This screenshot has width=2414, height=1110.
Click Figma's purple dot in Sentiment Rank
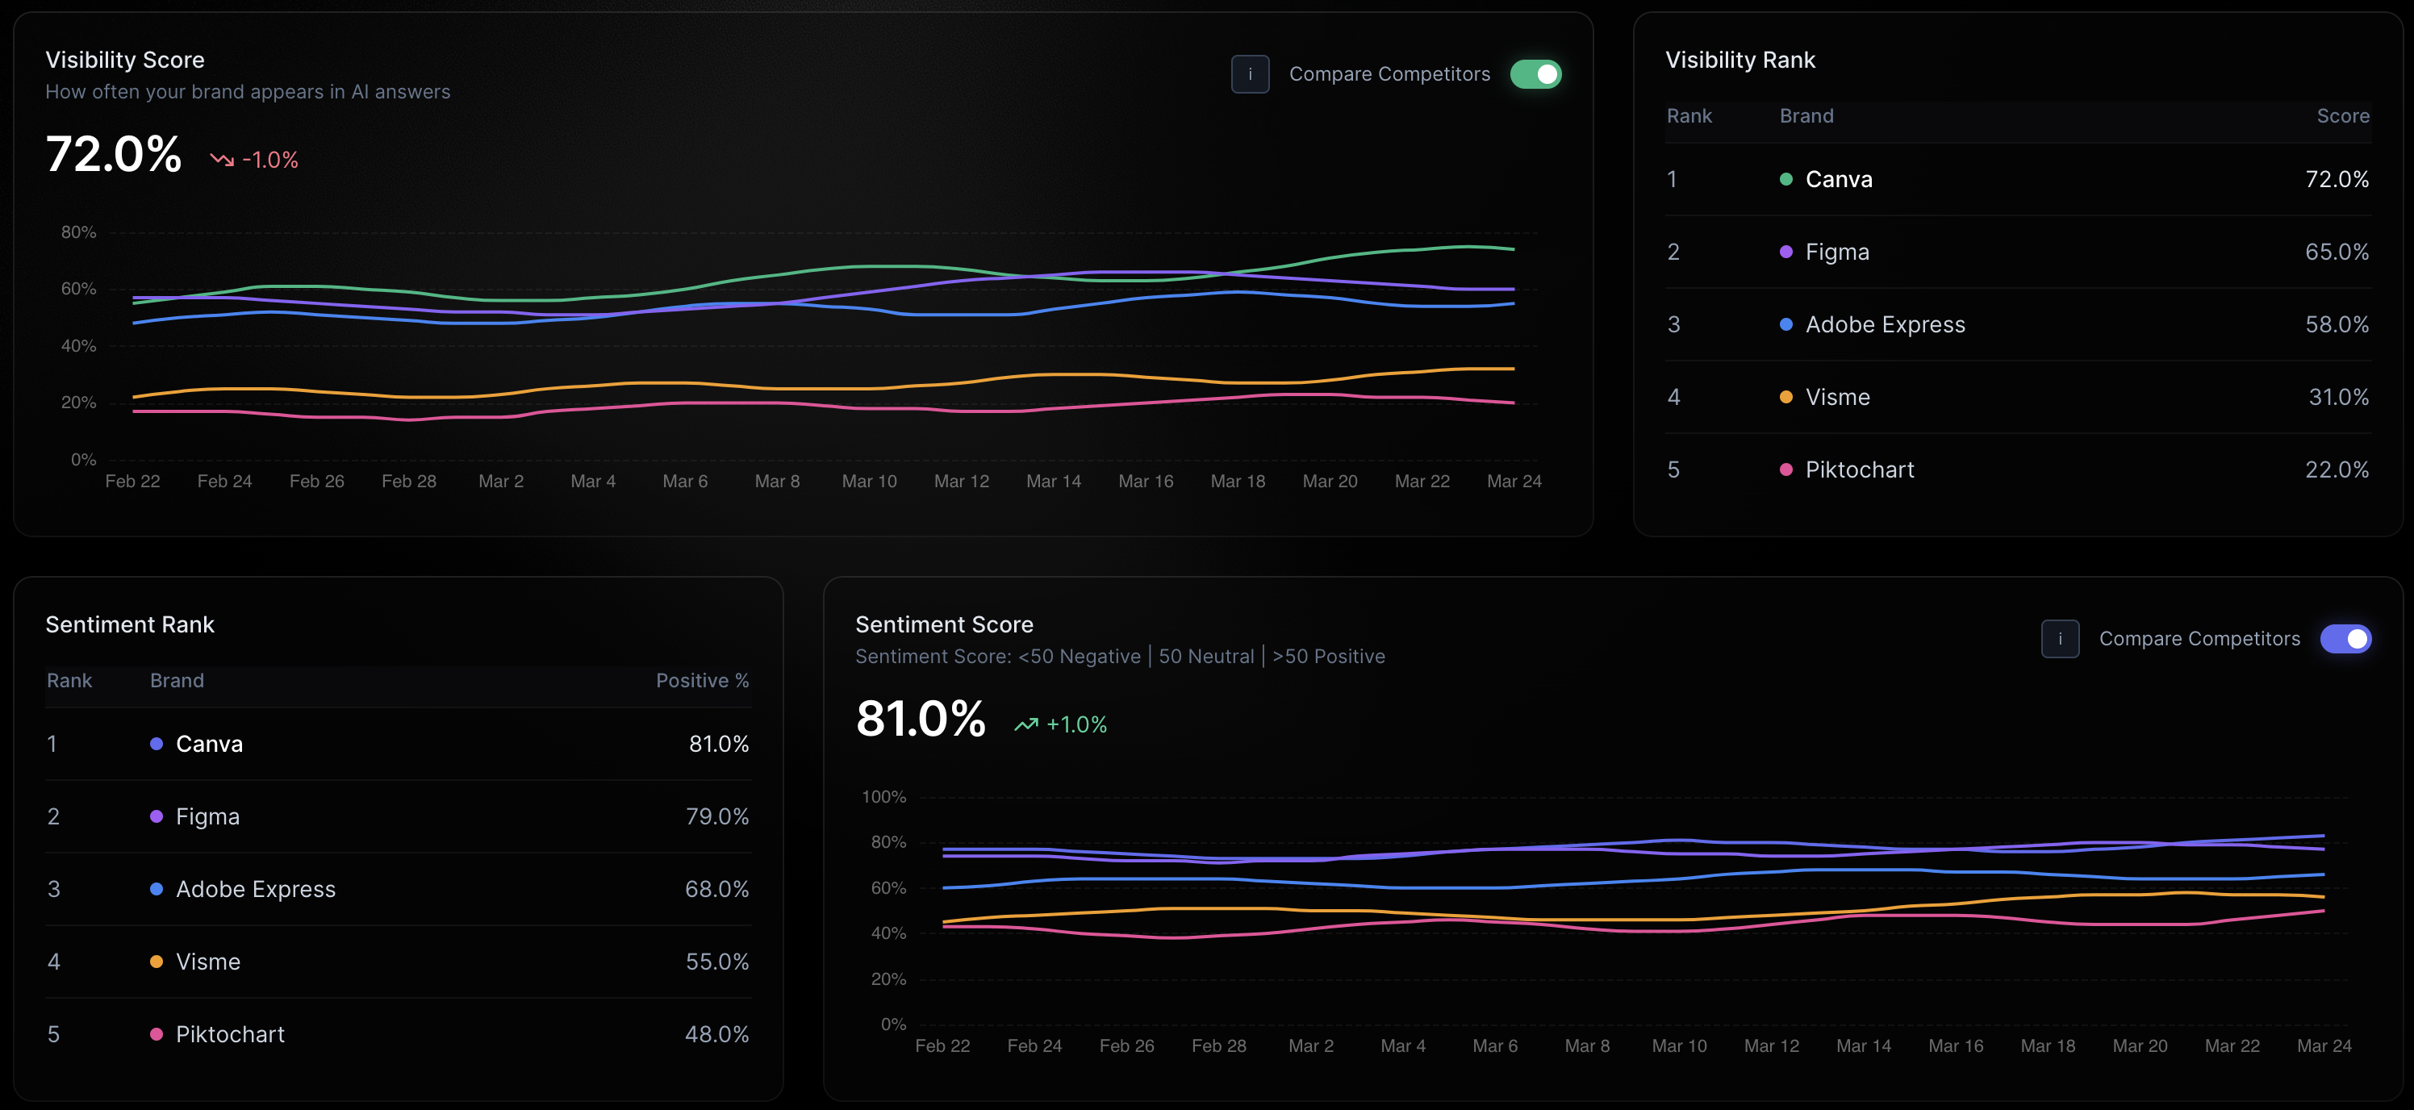(x=157, y=817)
